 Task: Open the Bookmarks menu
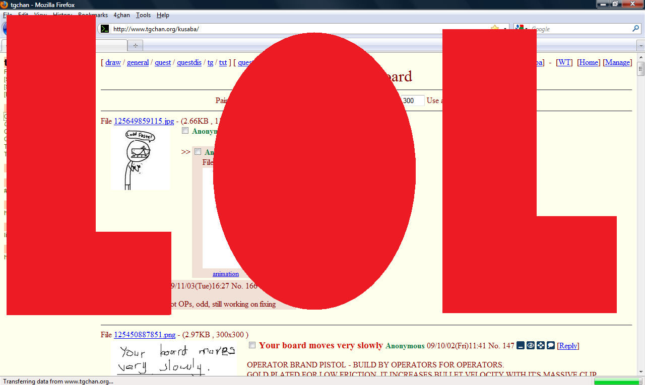[x=93, y=15]
